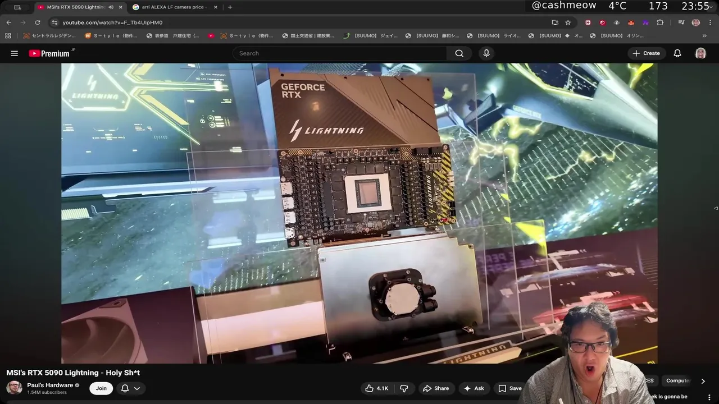Dislike the video with thumbs down
Image resolution: width=719 pixels, height=404 pixels.
click(x=404, y=388)
